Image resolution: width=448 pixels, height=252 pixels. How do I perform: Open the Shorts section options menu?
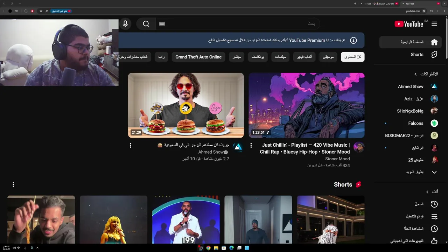point(13,184)
